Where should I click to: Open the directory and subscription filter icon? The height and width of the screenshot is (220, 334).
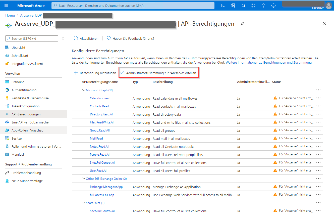[233, 6]
